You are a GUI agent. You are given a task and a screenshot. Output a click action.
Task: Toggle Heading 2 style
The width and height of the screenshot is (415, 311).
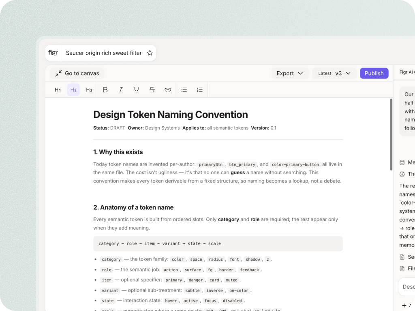click(x=73, y=90)
